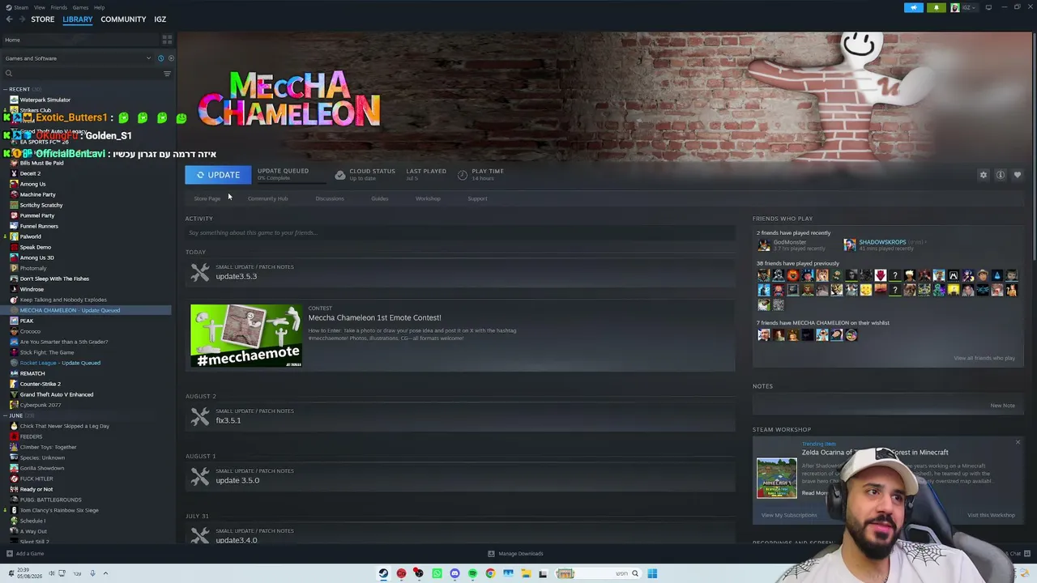Sort the library by recent activity

160,58
